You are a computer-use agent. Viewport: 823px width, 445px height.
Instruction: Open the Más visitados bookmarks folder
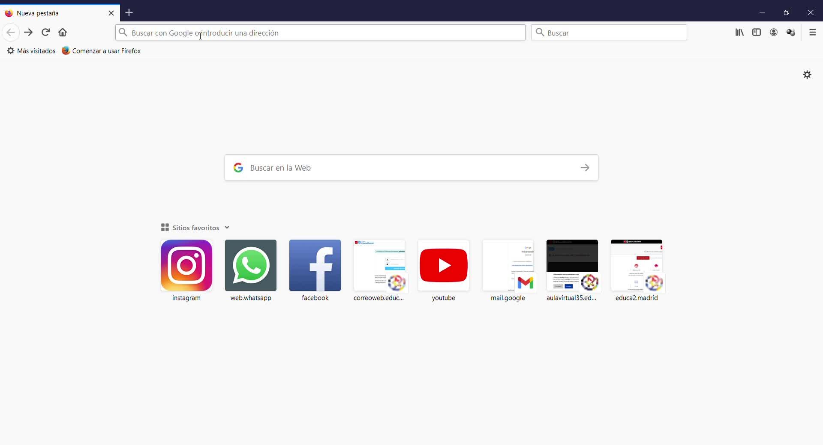coord(31,51)
